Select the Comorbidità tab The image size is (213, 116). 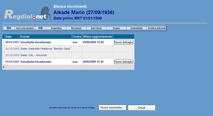[136, 28]
